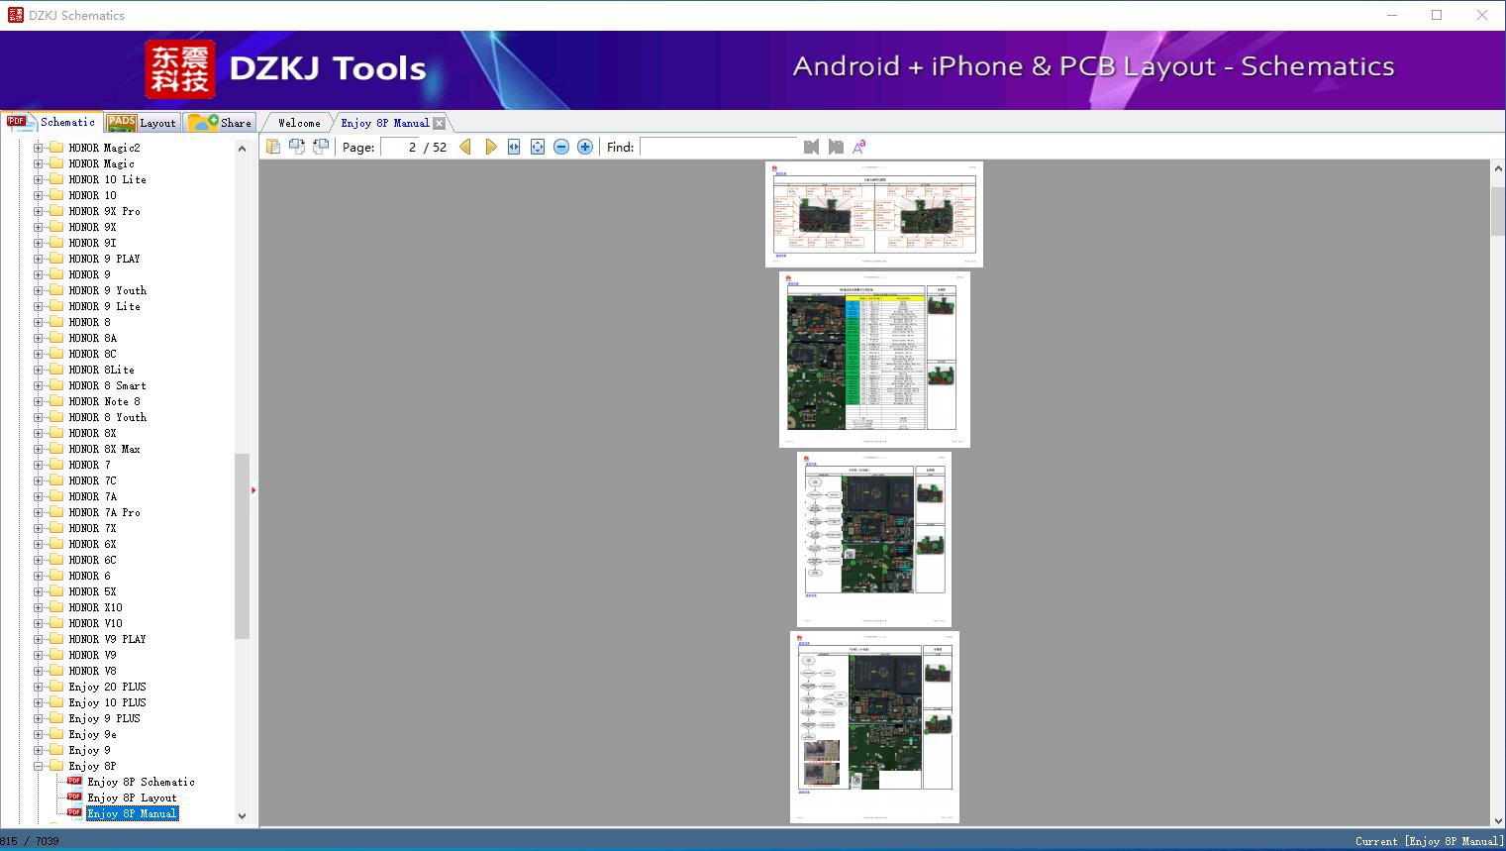The image size is (1506, 851).
Task: Switch to the Layout tab
Action: tap(142, 123)
